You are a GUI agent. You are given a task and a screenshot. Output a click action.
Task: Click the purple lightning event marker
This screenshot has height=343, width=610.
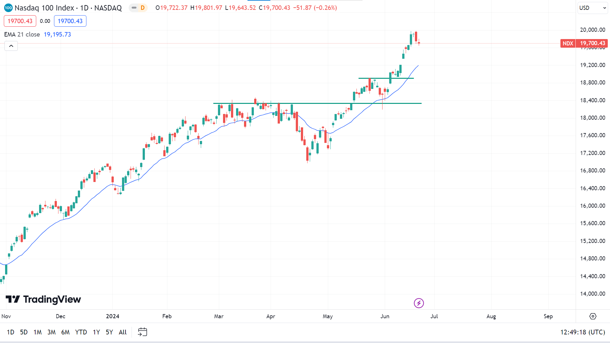419,303
